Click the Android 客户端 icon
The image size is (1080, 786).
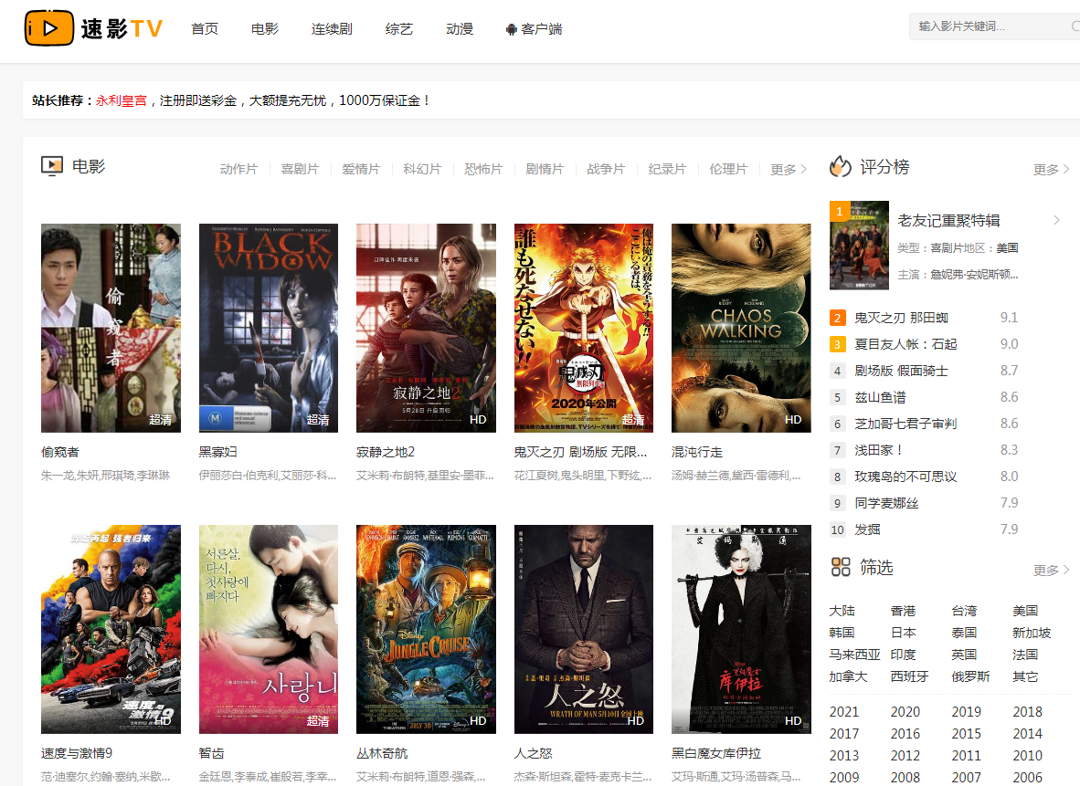pos(511,29)
